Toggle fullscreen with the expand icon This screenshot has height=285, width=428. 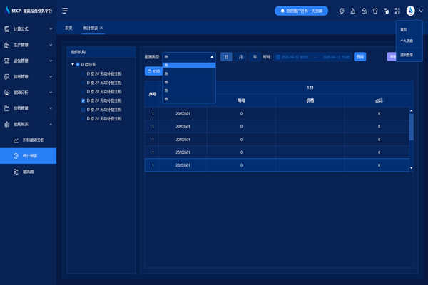(x=397, y=11)
